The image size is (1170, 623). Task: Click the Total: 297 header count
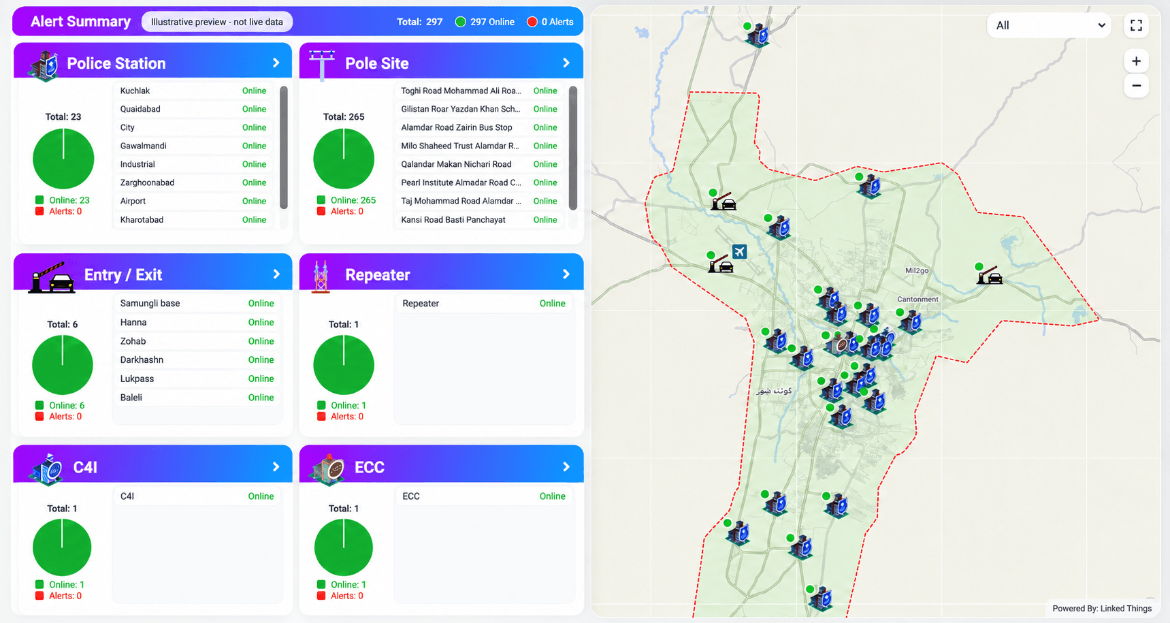tap(420, 22)
